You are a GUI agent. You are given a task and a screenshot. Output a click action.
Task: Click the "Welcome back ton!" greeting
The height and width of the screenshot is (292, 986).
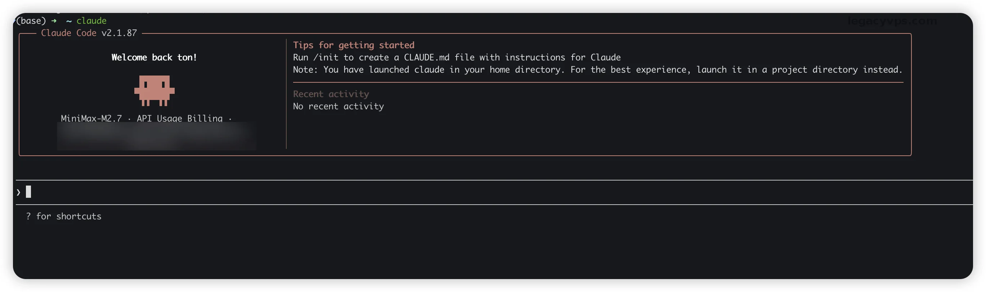coord(154,57)
